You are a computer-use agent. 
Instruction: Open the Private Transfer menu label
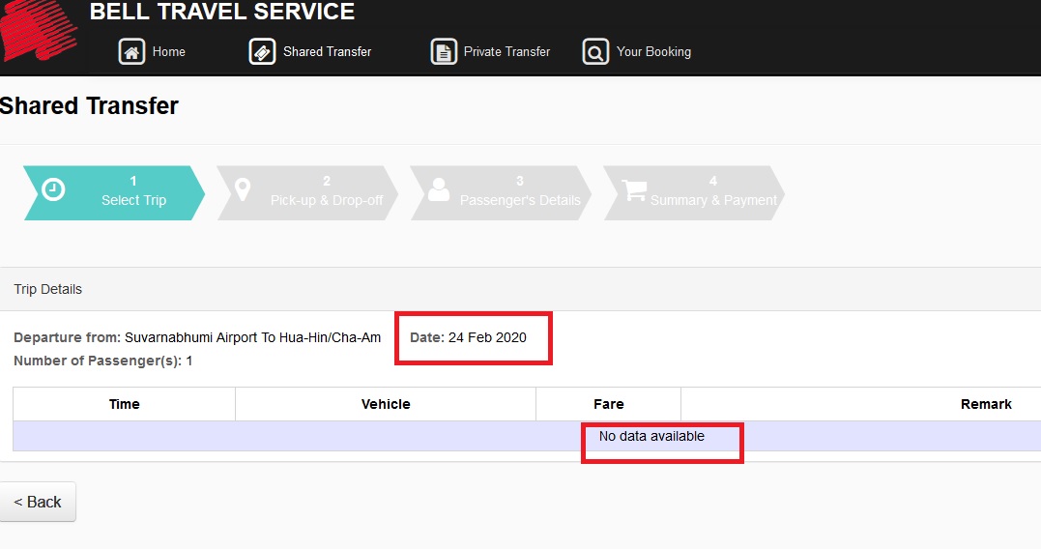coord(506,52)
